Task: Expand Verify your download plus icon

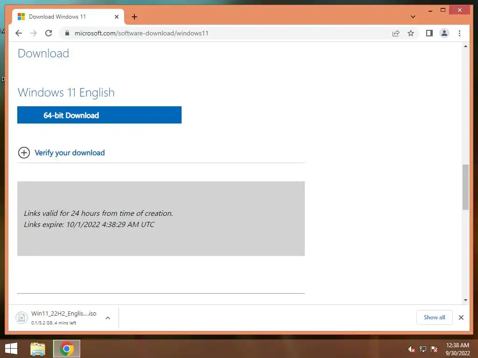Action: click(x=24, y=153)
